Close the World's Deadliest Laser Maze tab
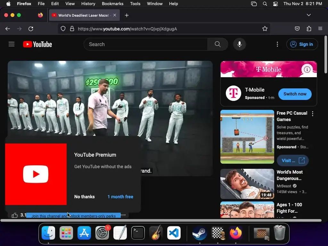 click(115, 15)
